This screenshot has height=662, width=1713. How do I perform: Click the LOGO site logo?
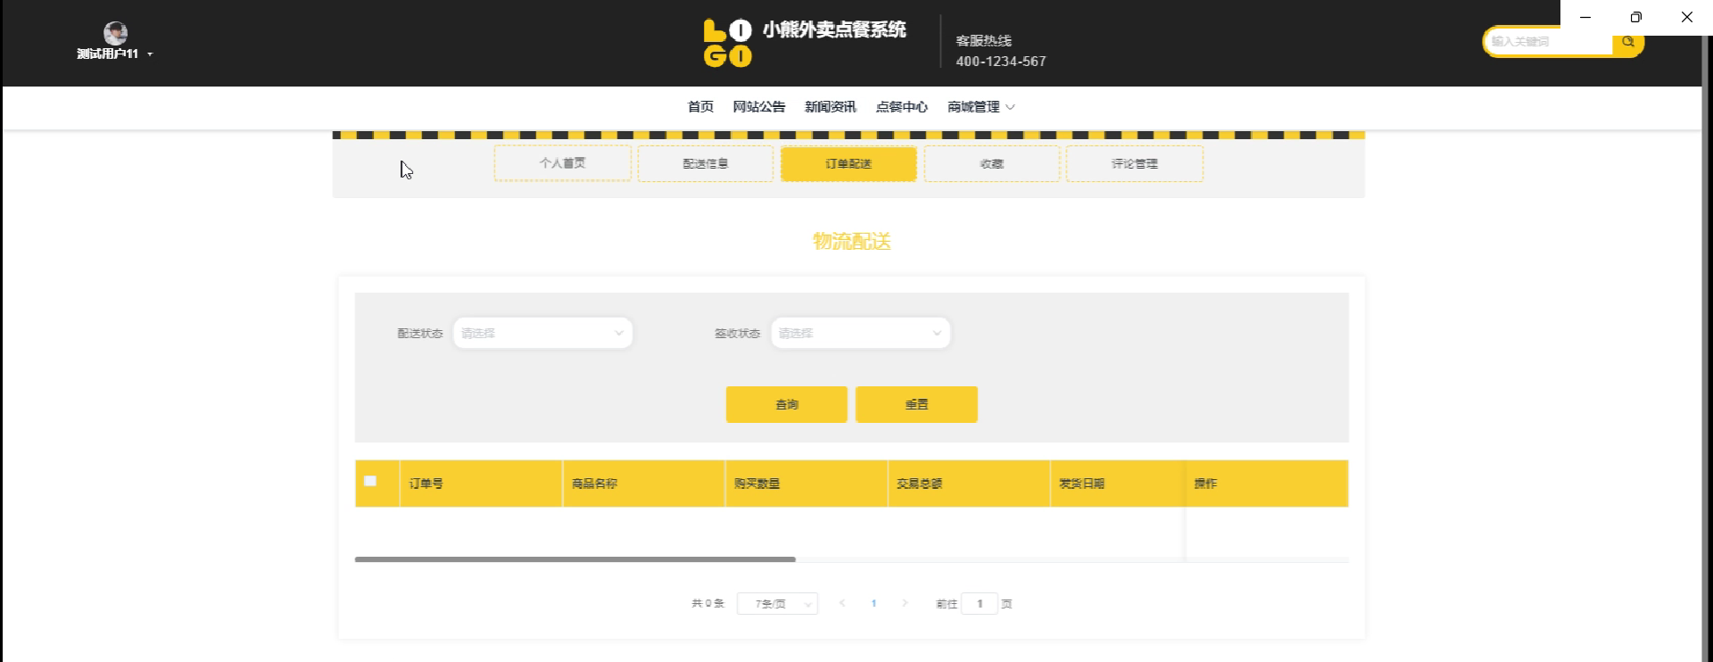[x=727, y=43]
